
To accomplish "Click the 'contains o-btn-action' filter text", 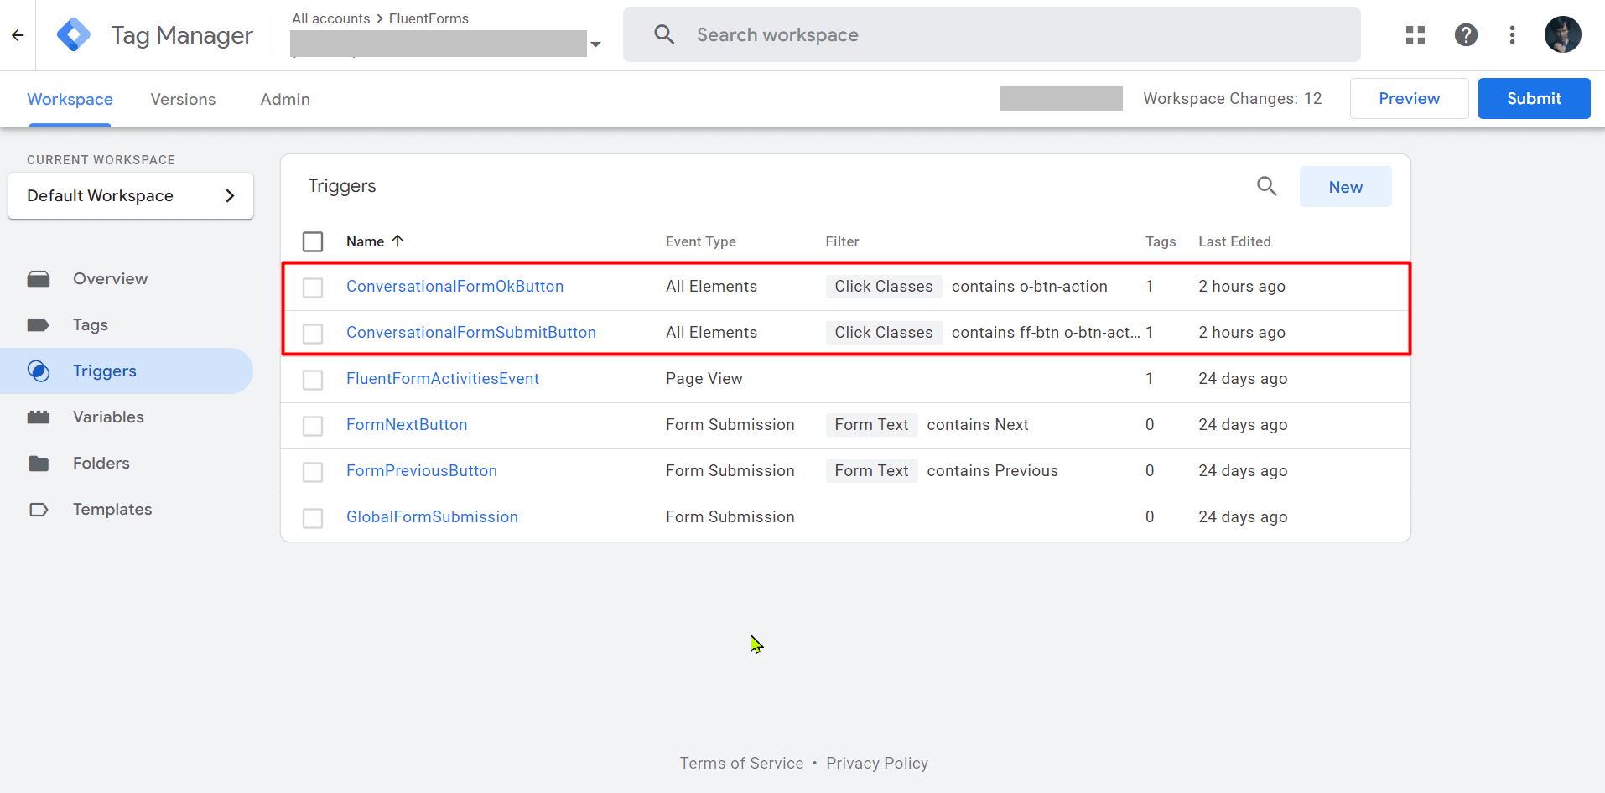I will [1029, 286].
